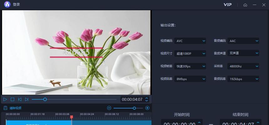The image size is (269, 125).
Task: Click the timeline zoom slider handle
Action: pos(134,108)
